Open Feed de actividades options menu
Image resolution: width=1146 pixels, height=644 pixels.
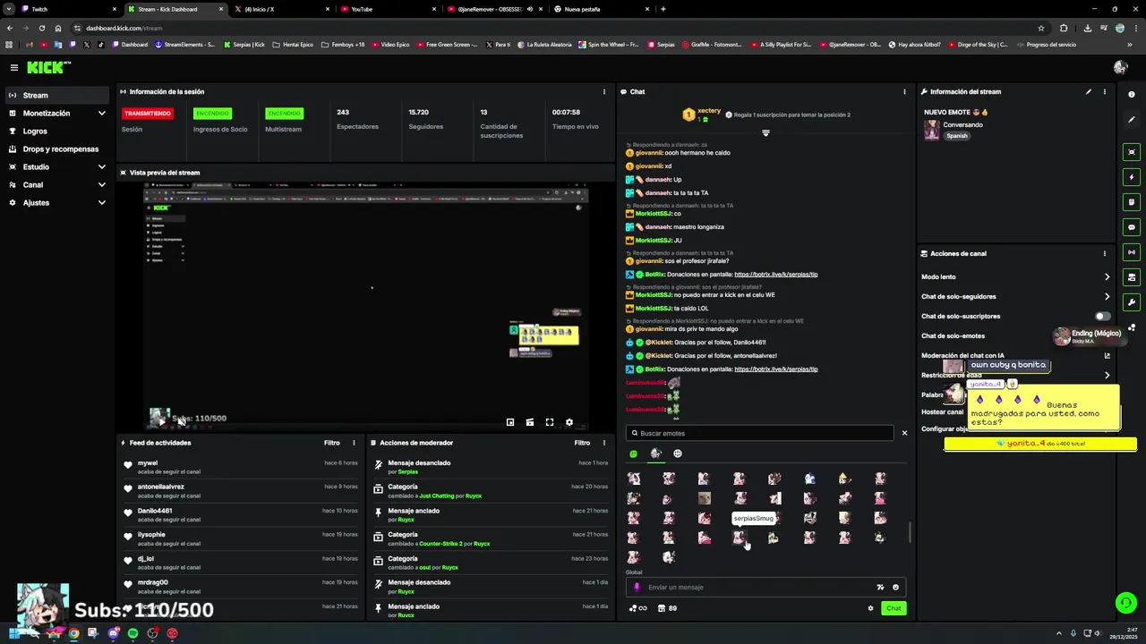[354, 443]
